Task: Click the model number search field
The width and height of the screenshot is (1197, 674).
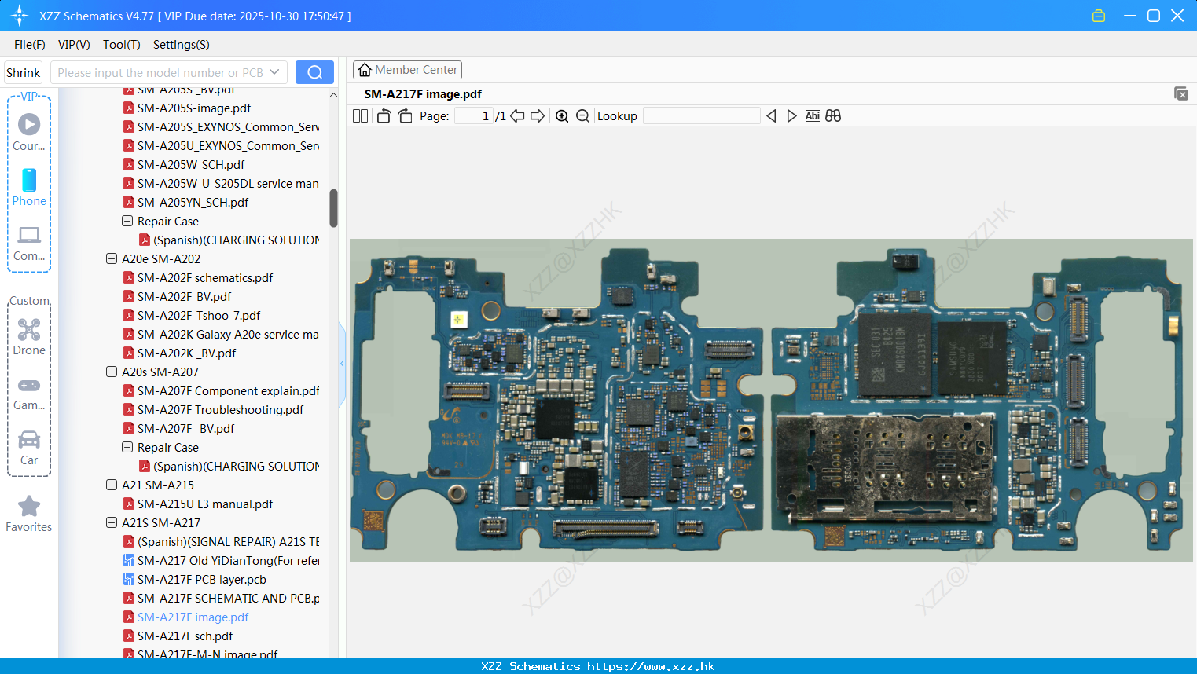Action: tap(160, 72)
